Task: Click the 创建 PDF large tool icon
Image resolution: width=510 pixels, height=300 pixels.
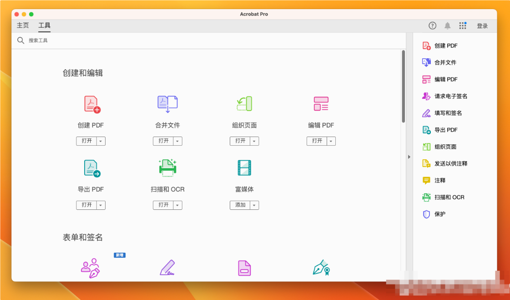Action: [92, 104]
